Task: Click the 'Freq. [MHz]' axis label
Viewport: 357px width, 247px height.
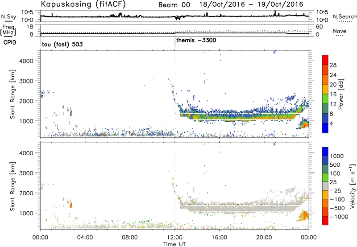Action: tap(8, 30)
